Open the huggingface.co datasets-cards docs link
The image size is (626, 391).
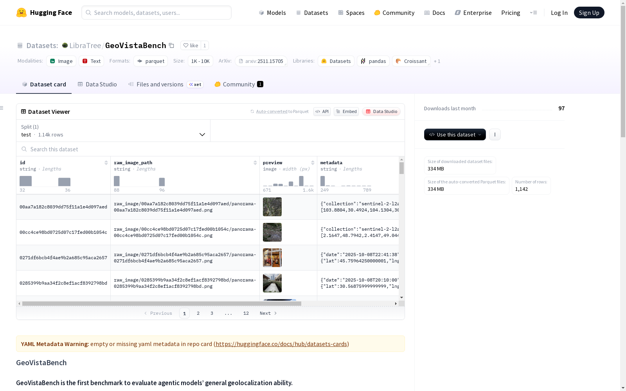click(x=281, y=344)
